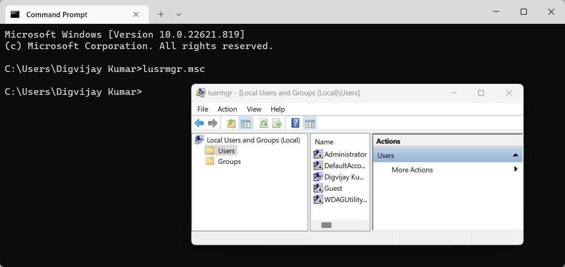
Task: Click the green Refresh toolbar icon
Action: tap(264, 123)
